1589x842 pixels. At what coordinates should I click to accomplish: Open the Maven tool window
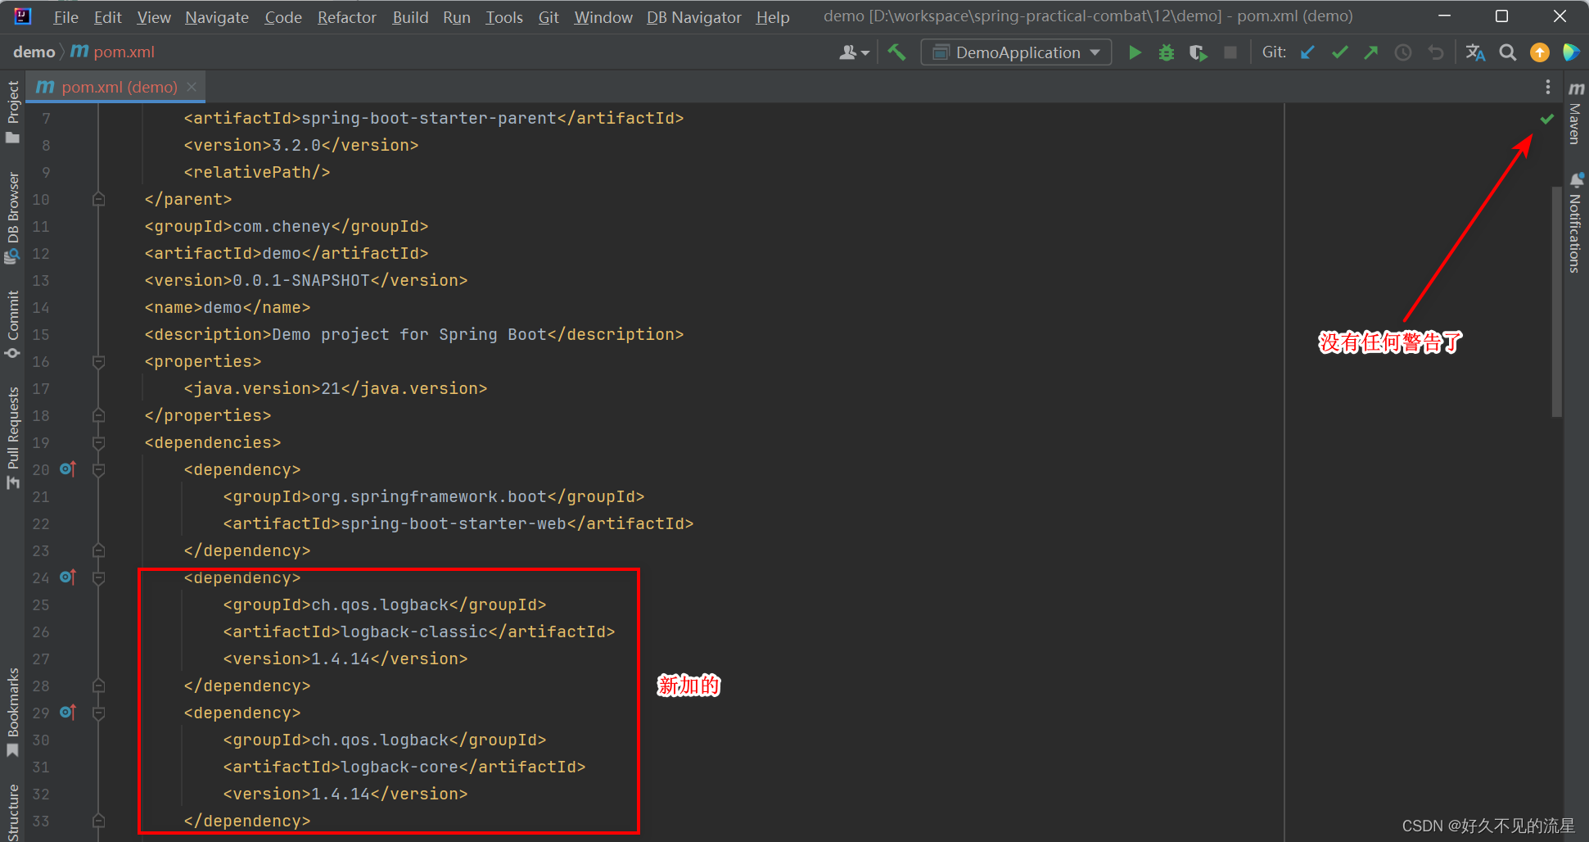(1576, 112)
